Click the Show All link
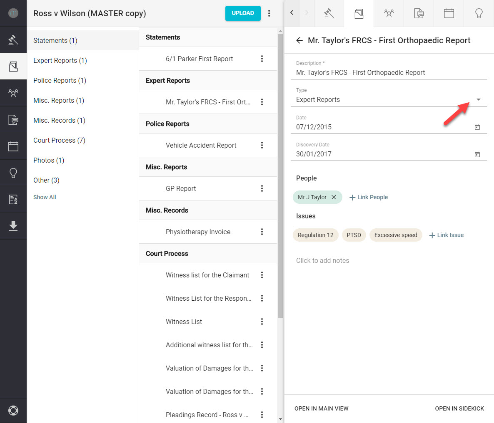The width and height of the screenshot is (494, 423). (x=45, y=197)
